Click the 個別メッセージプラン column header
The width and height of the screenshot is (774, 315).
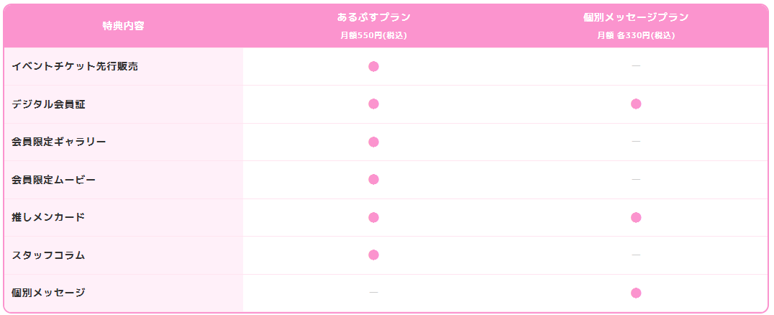coord(636,17)
